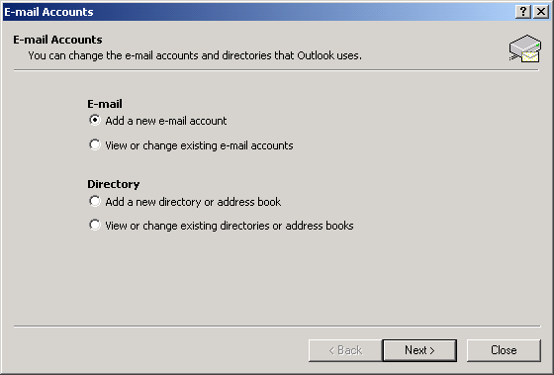Viewport: 554px width, 375px height.
Task: Select Add a new directory or address book radio
Action: point(95,201)
